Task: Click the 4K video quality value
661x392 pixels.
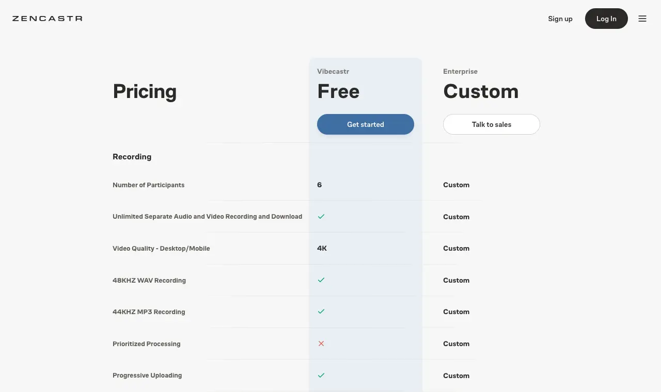Action: click(322, 248)
